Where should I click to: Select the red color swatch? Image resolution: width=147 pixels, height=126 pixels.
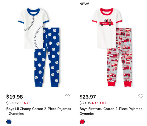[82, 122]
